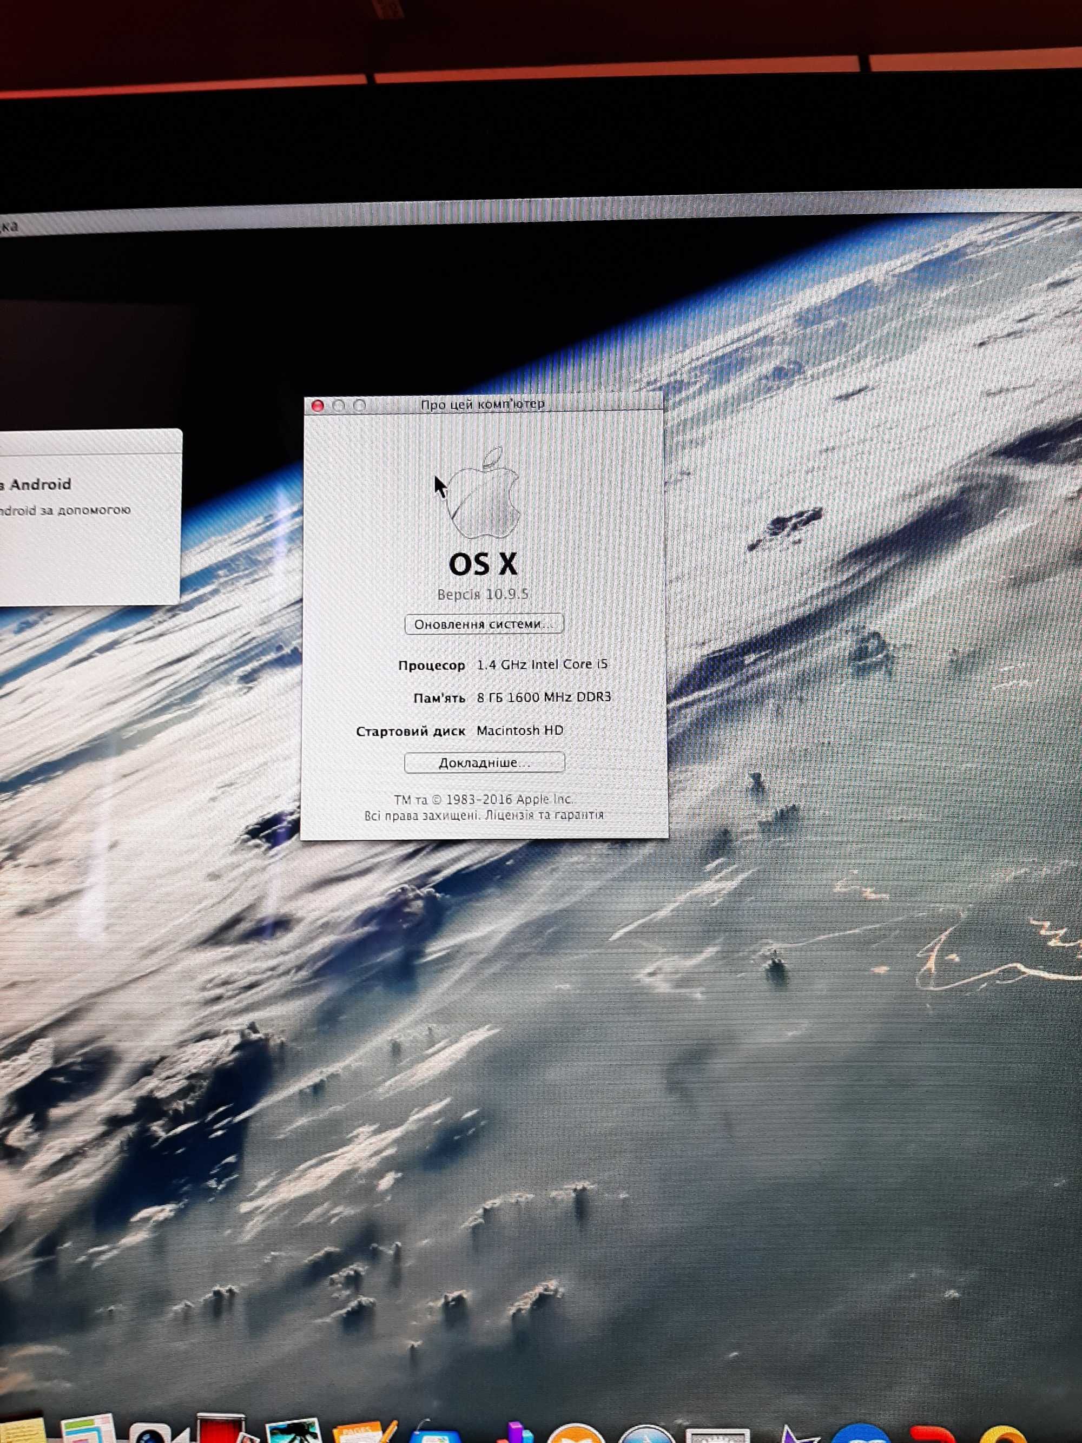This screenshot has width=1082, height=1443.
Task: Select the 1.4 GHz Intel Core i5 value
Action: (542, 664)
